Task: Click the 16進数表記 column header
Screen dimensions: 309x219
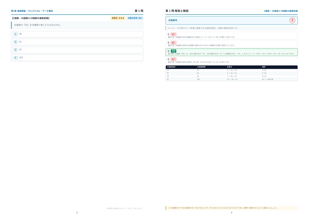Action: tap(171, 67)
